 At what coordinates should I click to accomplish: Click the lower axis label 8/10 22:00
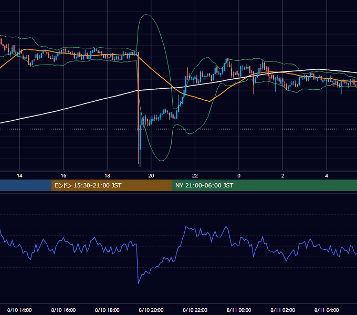pos(195,310)
